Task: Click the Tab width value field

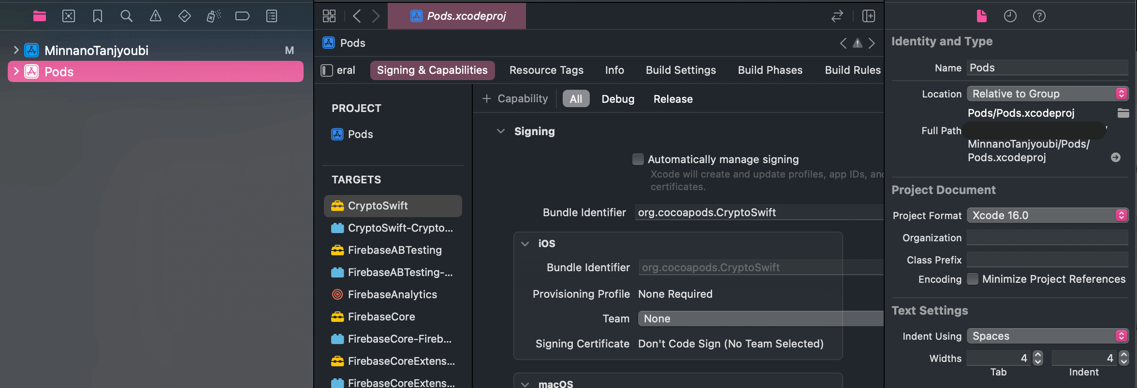Action: pyautogui.click(x=999, y=358)
